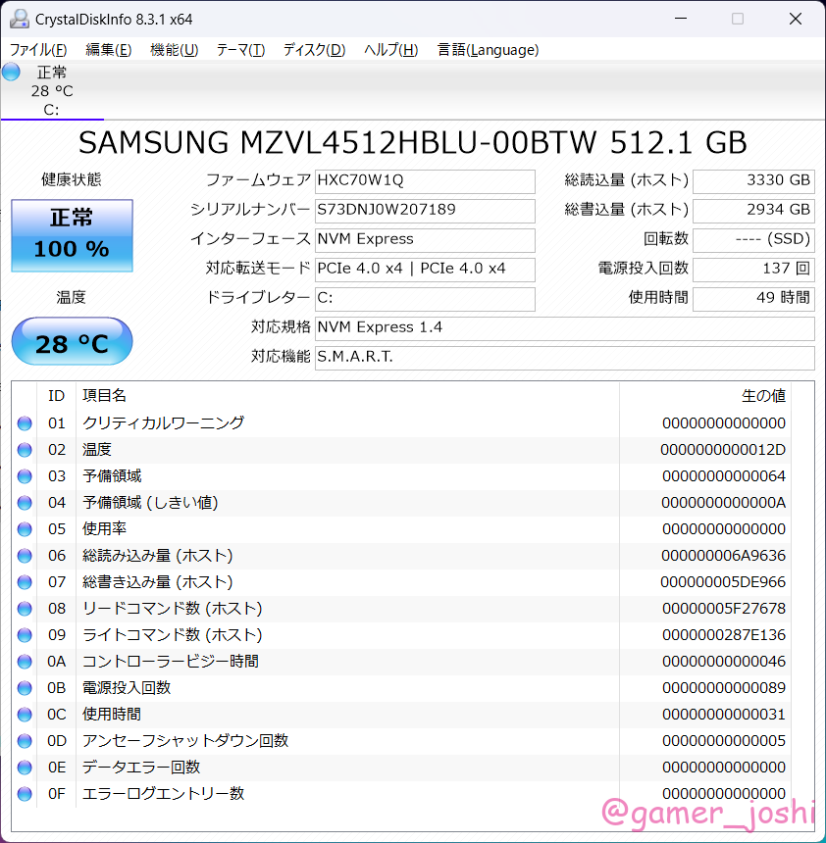The width and height of the screenshot is (826, 843).
Task: Click the 生の値 column header
Action: [705, 396]
